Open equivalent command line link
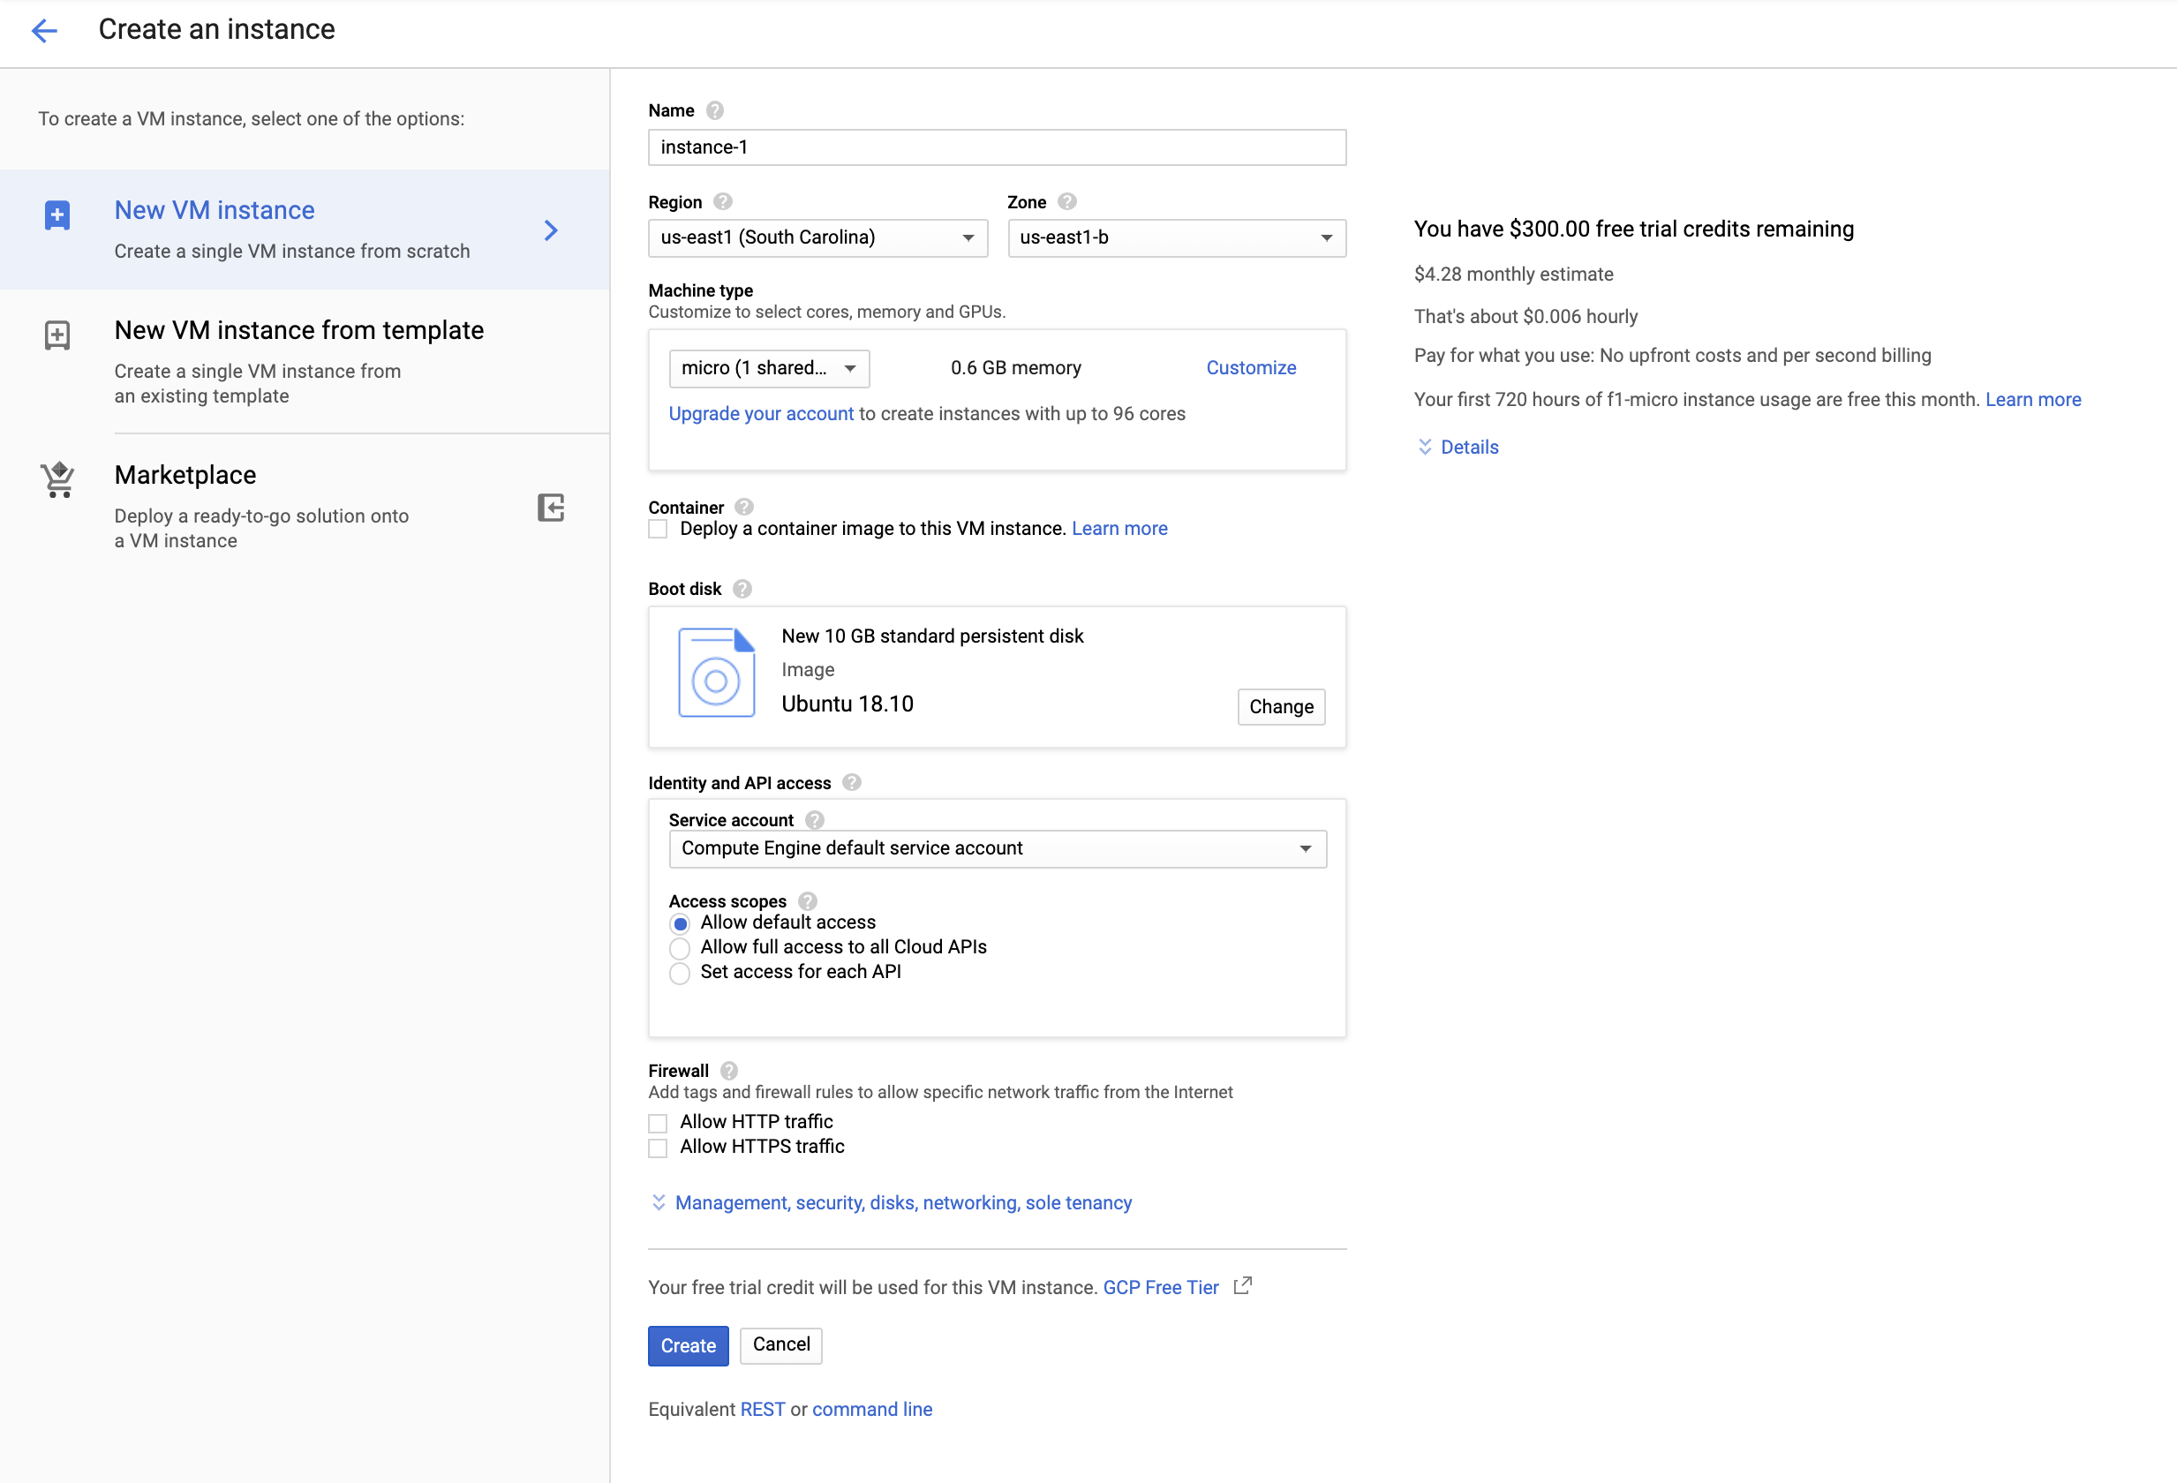 pos(872,1409)
